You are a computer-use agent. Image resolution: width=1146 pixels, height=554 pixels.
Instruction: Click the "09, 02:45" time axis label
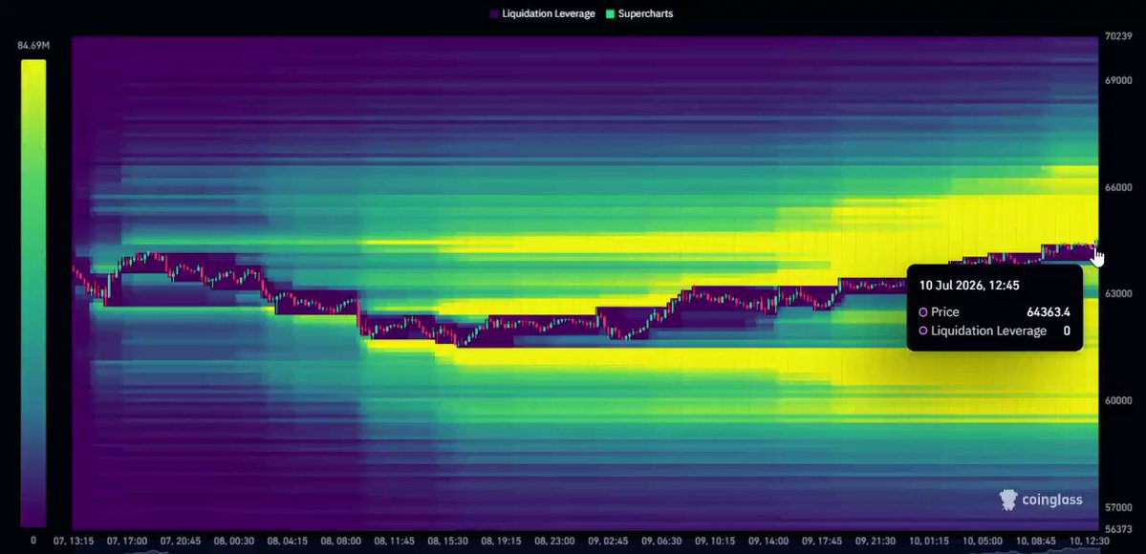(608, 542)
